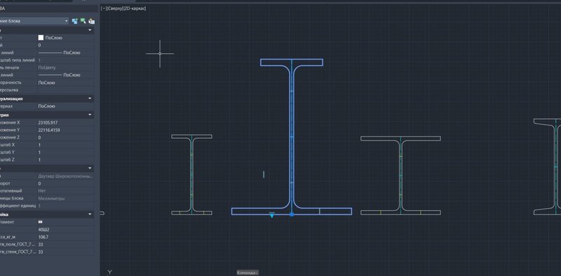The image size is (561, 276).
Task: Open the object type dropdown ending in 'блока'
Action: click(34, 21)
